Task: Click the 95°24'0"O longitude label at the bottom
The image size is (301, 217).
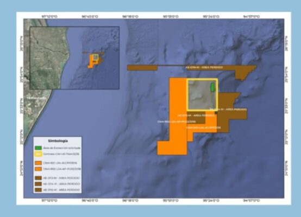Action: click(x=211, y=201)
